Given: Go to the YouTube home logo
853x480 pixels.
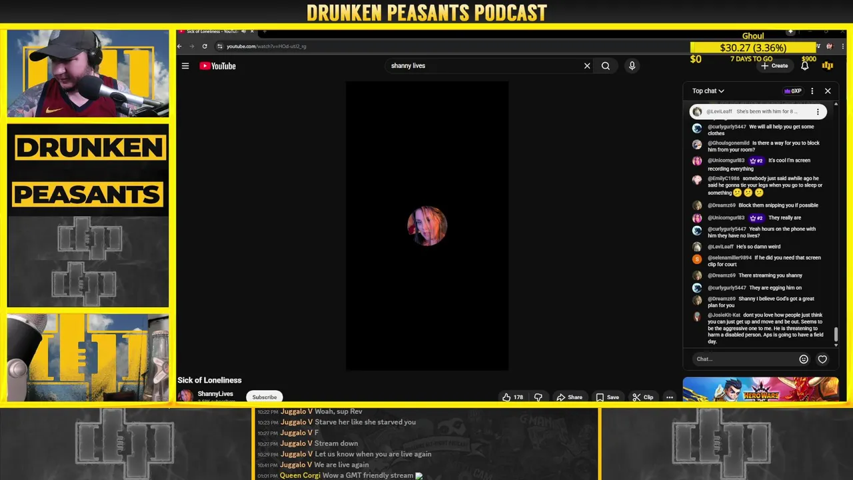Looking at the screenshot, I should click(217, 66).
